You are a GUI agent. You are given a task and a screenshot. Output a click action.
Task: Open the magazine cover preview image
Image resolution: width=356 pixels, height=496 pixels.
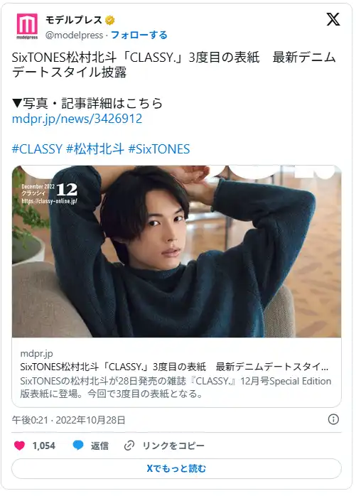(176, 252)
